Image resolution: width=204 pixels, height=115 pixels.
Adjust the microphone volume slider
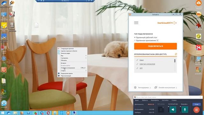[x=180, y=109]
